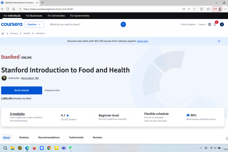Switch to the Modules tab
The height and width of the screenshot is (152, 228).
click(24, 138)
